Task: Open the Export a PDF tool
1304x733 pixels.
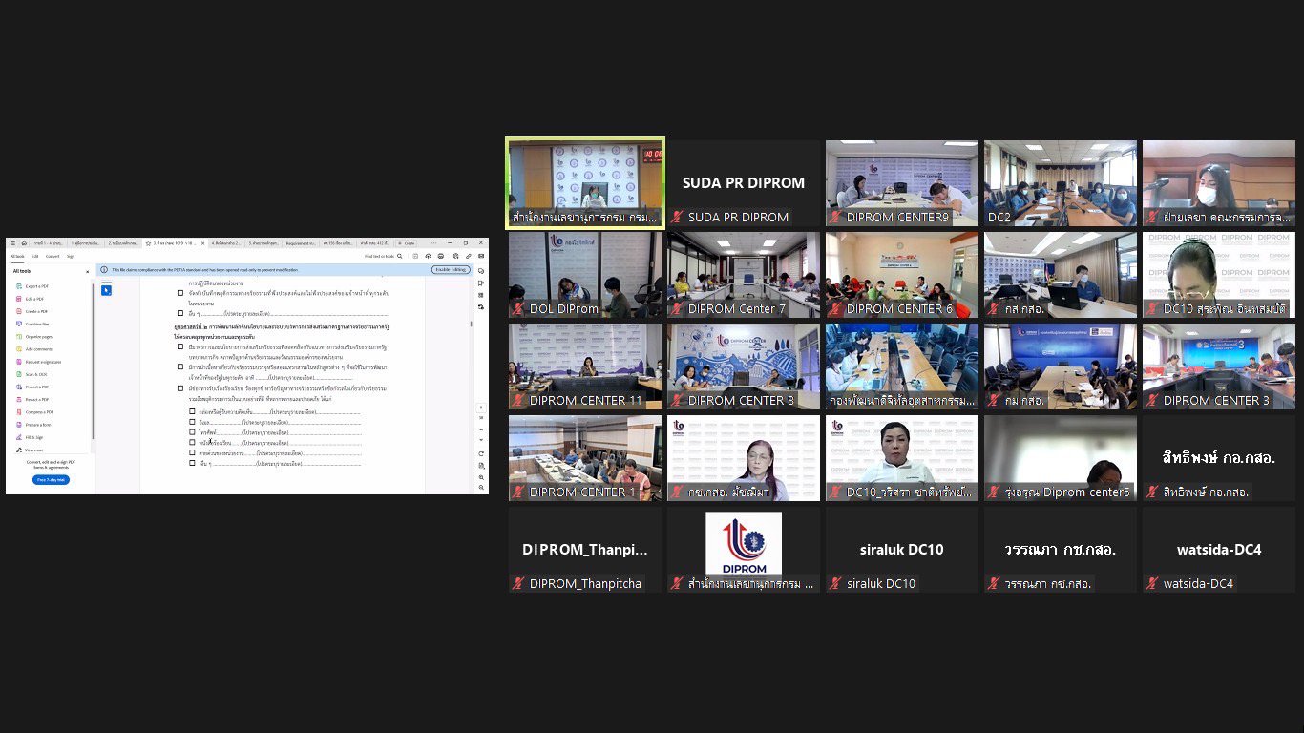Action: tap(36, 286)
